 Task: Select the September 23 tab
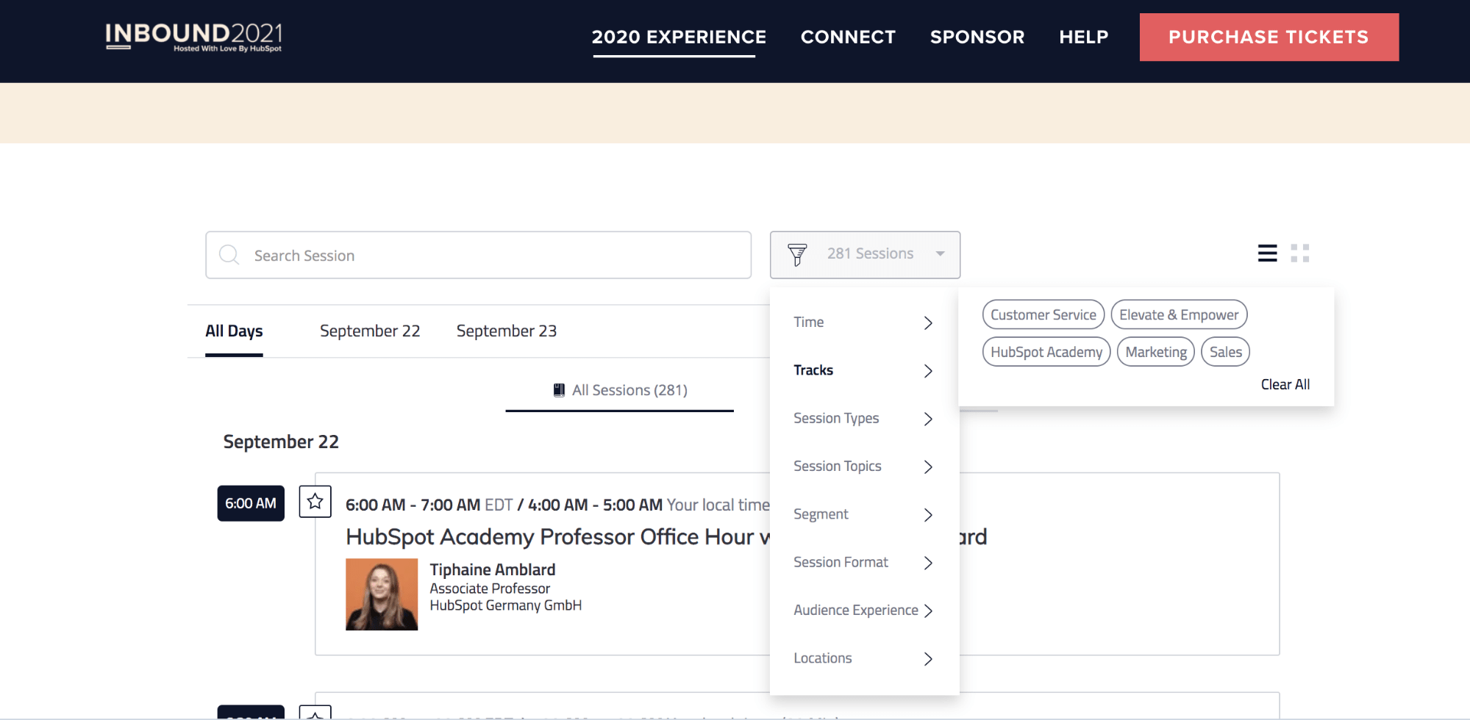tap(507, 331)
